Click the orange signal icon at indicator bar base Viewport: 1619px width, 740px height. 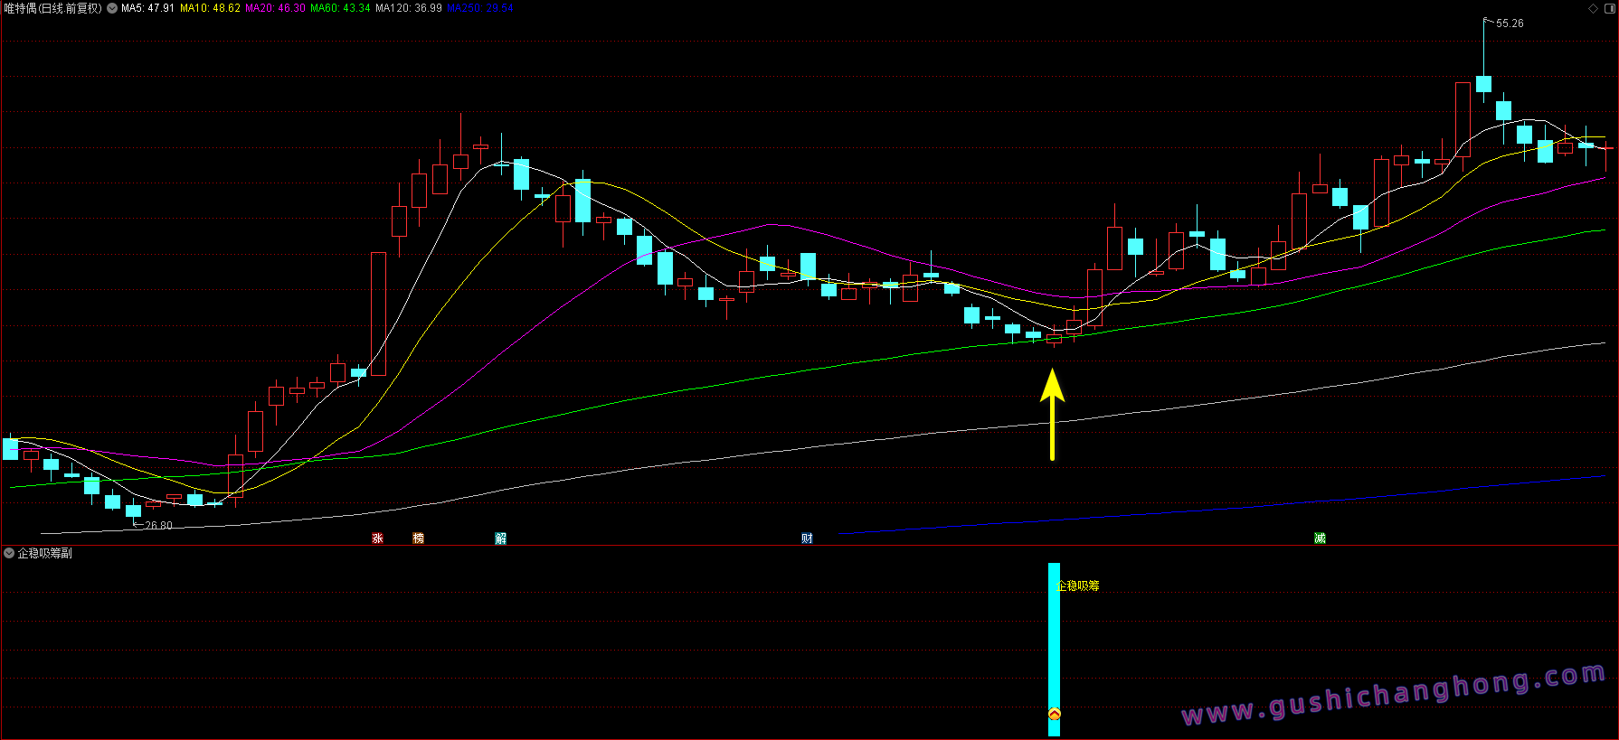point(1054,715)
